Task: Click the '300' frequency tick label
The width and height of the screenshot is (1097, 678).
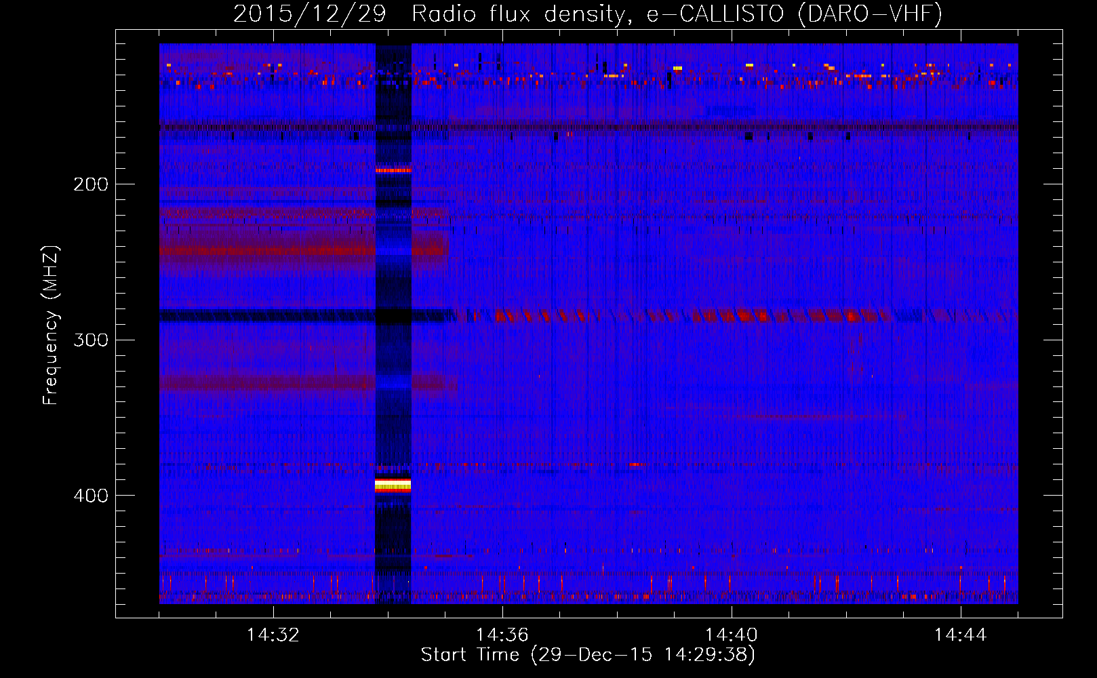Action: click(x=91, y=340)
